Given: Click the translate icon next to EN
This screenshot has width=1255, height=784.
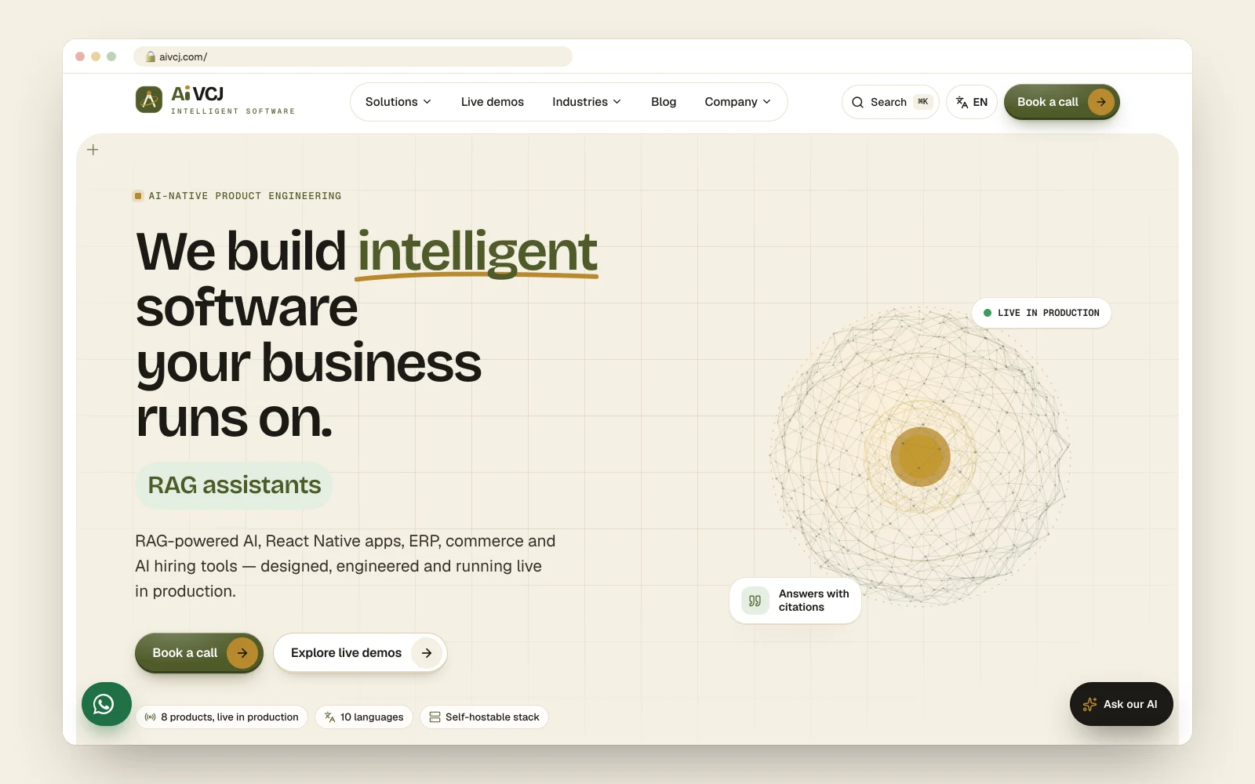Looking at the screenshot, I should pos(962,102).
